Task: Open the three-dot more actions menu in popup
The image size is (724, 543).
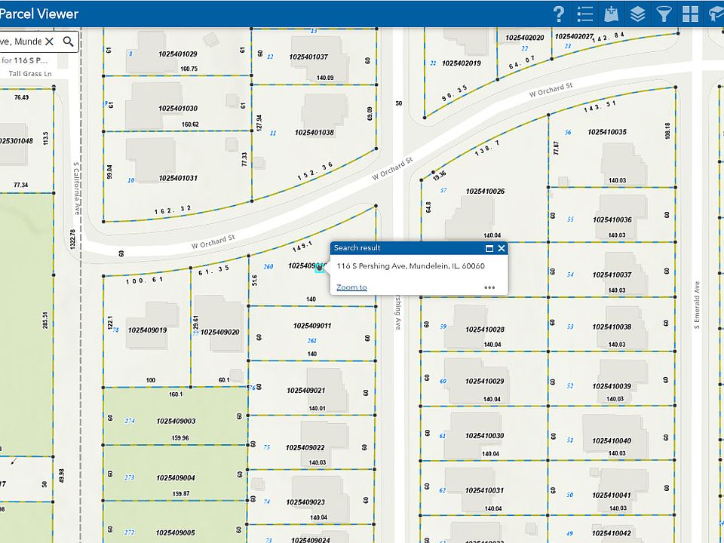Action: (489, 287)
